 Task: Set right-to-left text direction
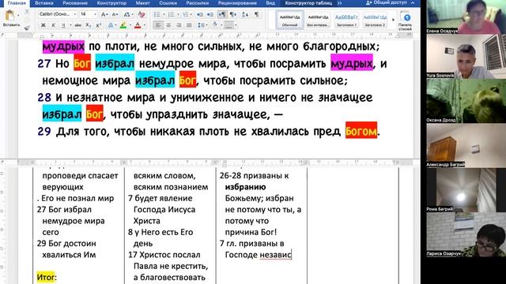coord(233,14)
